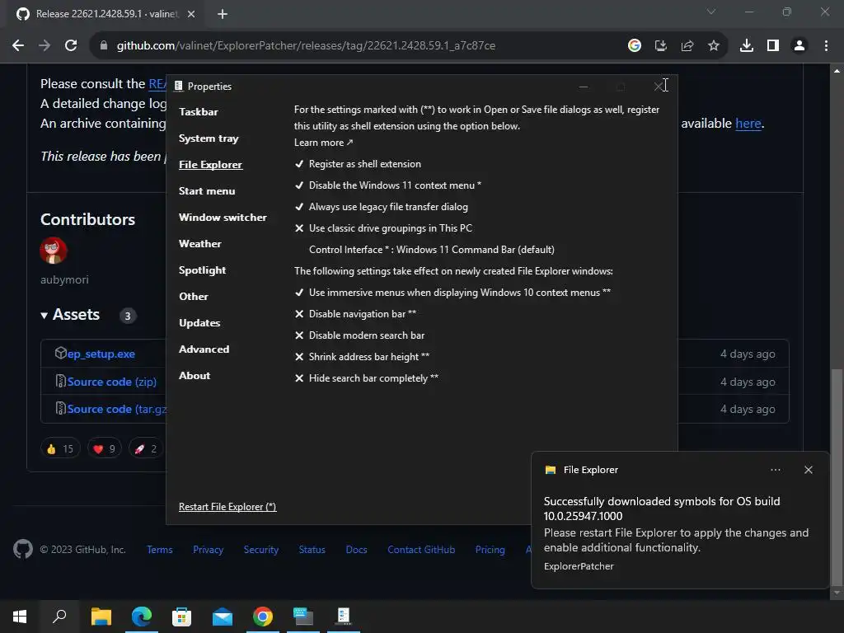
Task: Open the 'here' link on GitHub page
Action: click(x=748, y=124)
